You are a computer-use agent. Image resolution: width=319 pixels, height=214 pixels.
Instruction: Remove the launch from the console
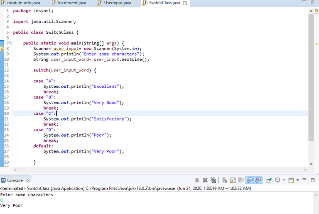pyautogui.click(x=205, y=180)
